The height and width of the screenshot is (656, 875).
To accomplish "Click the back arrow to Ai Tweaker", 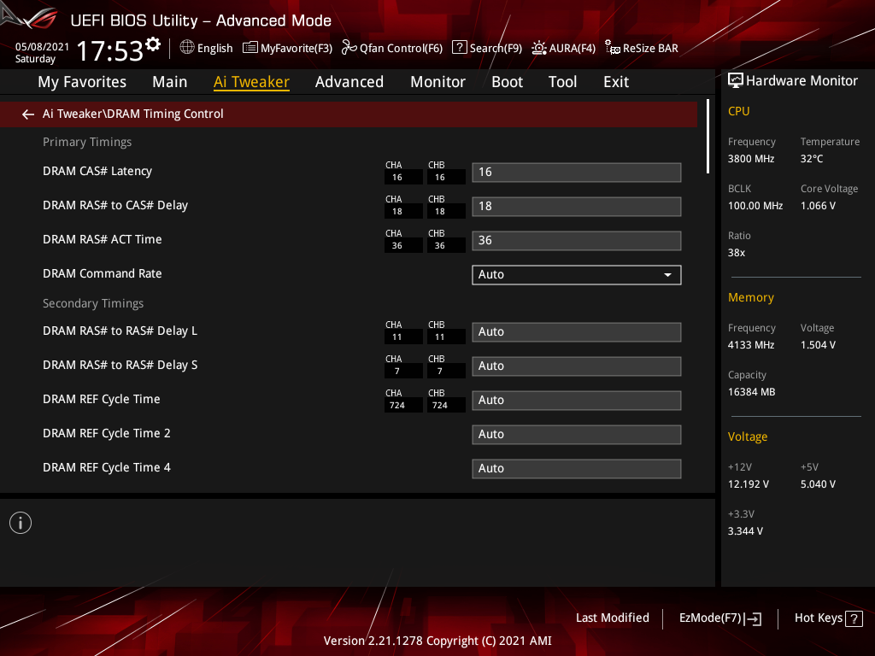I will (x=28, y=114).
